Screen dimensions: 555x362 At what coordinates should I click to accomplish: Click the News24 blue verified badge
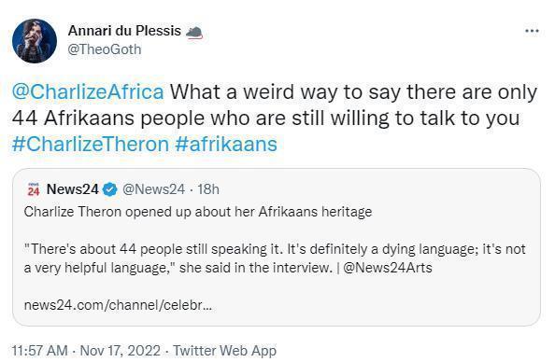[109, 189]
